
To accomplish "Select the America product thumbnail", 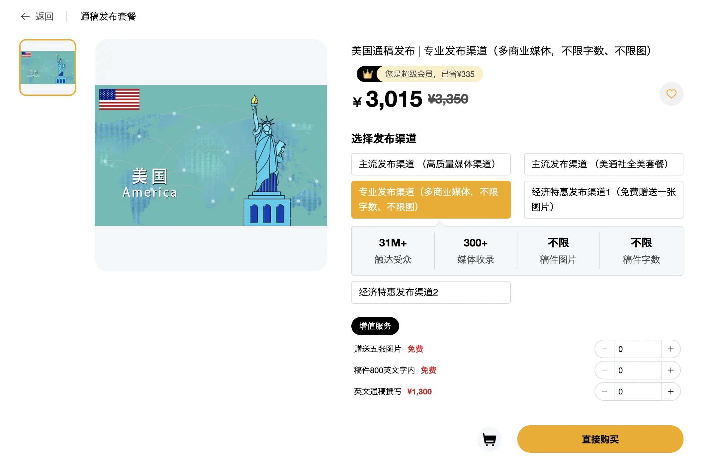I will (47, 67).
